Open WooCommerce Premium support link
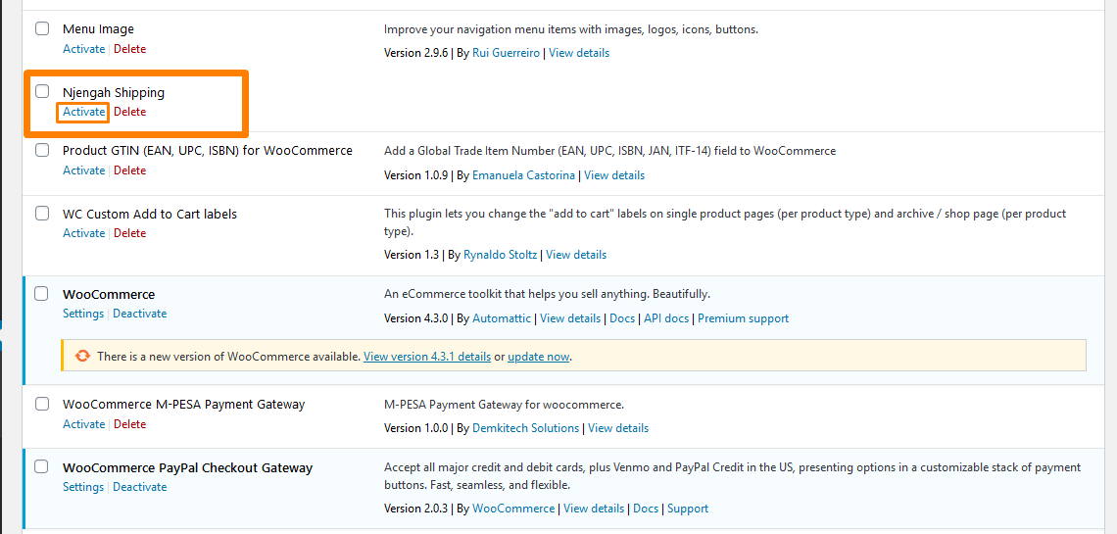 [743, 318]
